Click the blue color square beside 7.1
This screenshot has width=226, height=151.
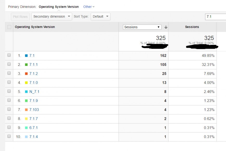click(26, 56)
